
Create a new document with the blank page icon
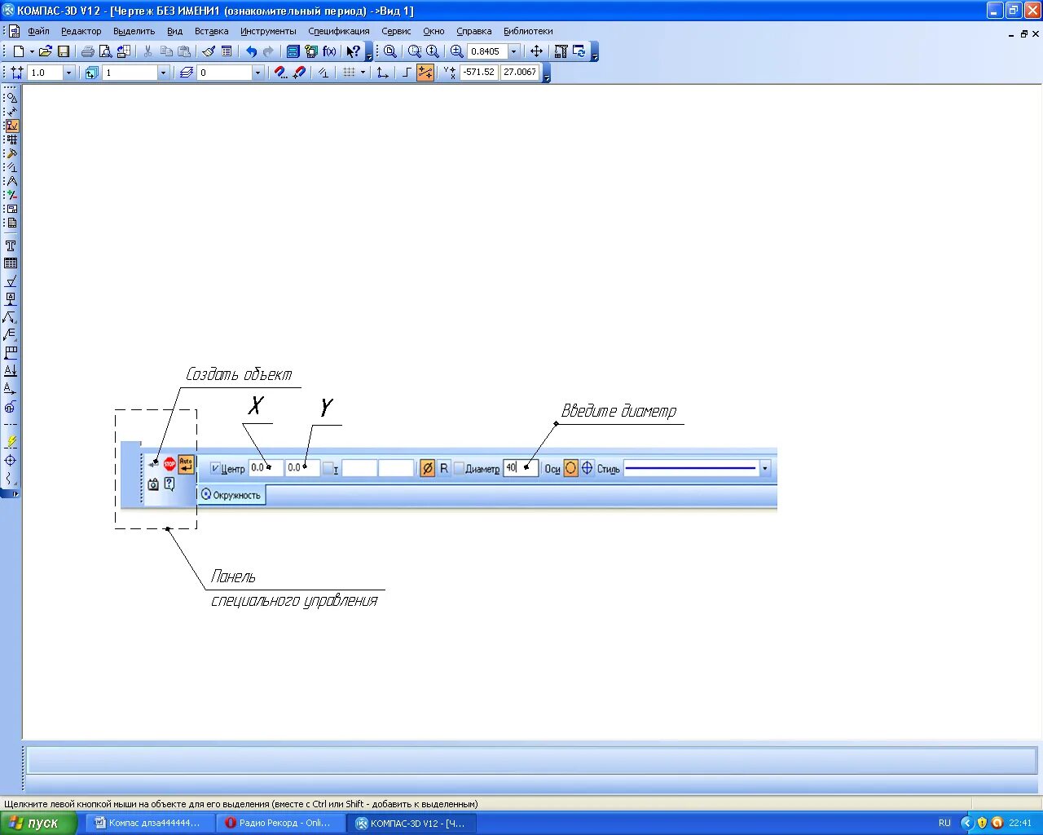point(18,51)
